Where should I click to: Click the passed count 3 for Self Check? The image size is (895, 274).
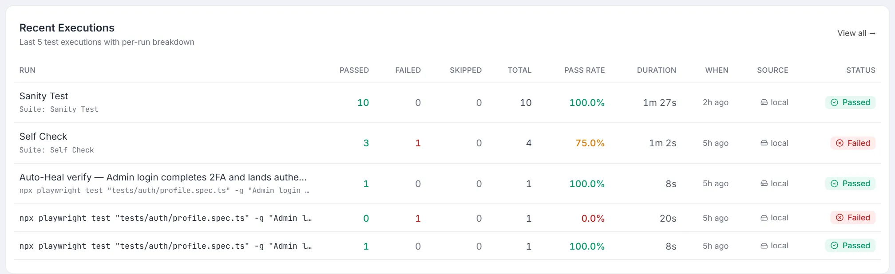click(x=366, y=143)
